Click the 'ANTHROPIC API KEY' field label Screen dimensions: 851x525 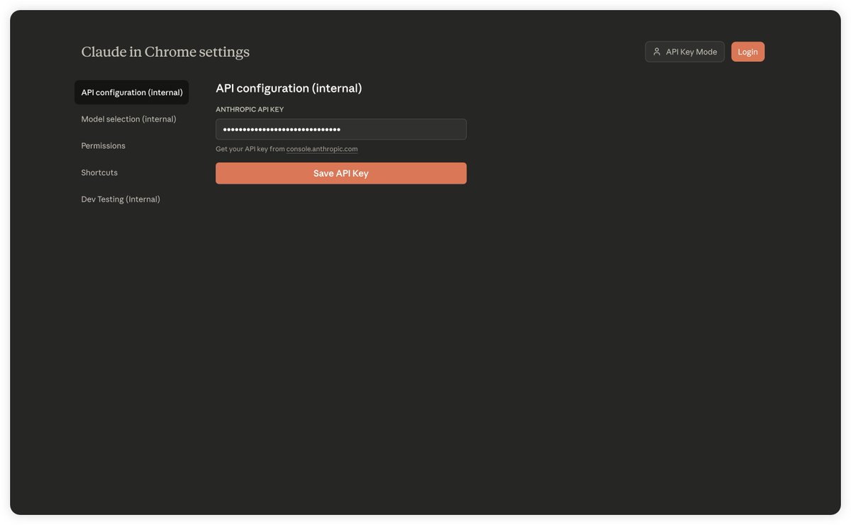click(250, 109)
